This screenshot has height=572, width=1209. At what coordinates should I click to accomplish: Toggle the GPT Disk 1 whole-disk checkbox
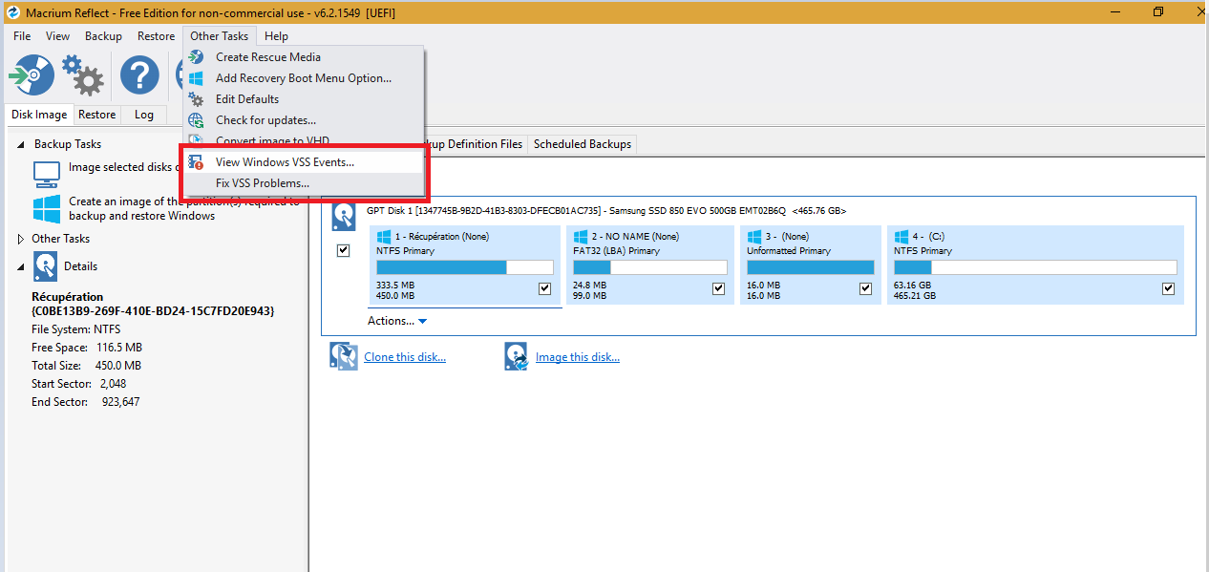(x=344, y=251)
